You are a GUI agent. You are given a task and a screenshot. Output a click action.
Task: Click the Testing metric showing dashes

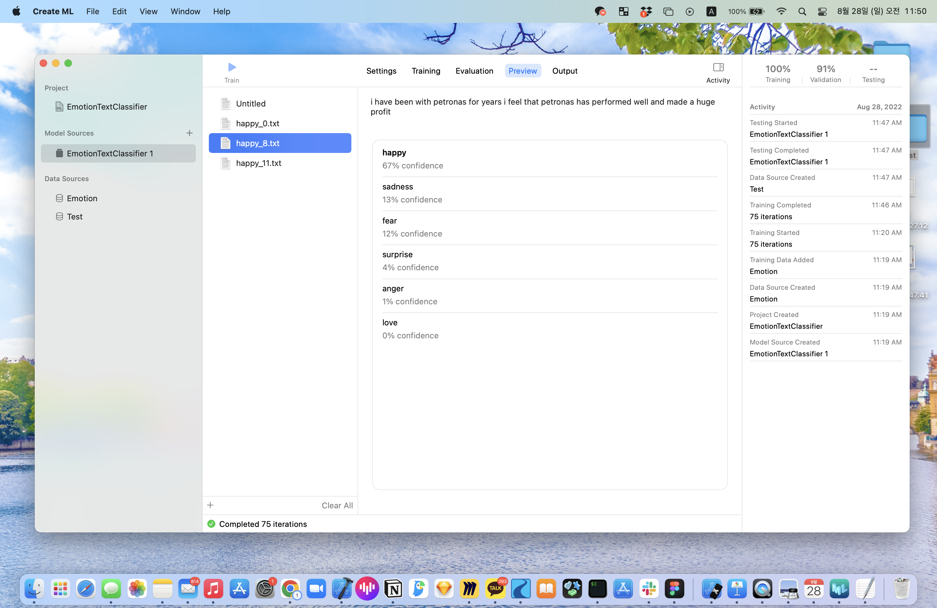pyautogui.click(x=873, y=74)
